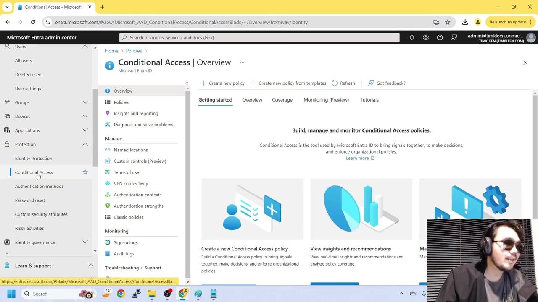Open the notifications bell icon
This screenshot has height=302, width=538.
411,37
